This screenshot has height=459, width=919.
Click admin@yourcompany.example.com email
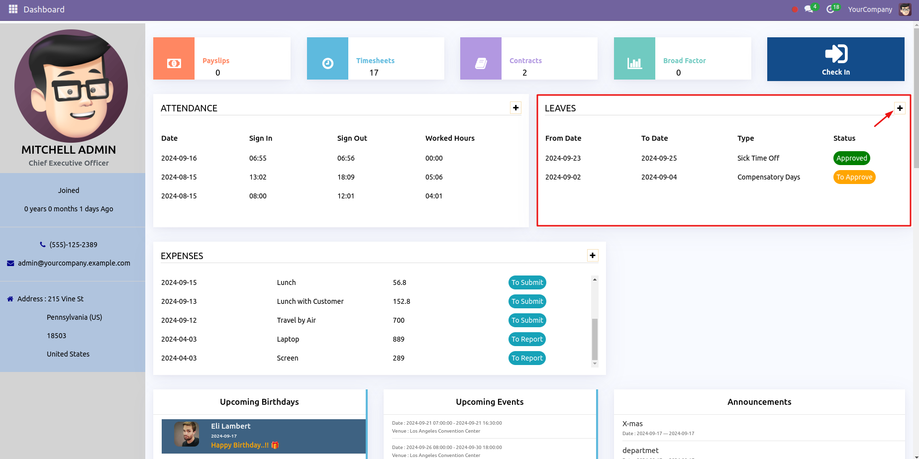74,263
